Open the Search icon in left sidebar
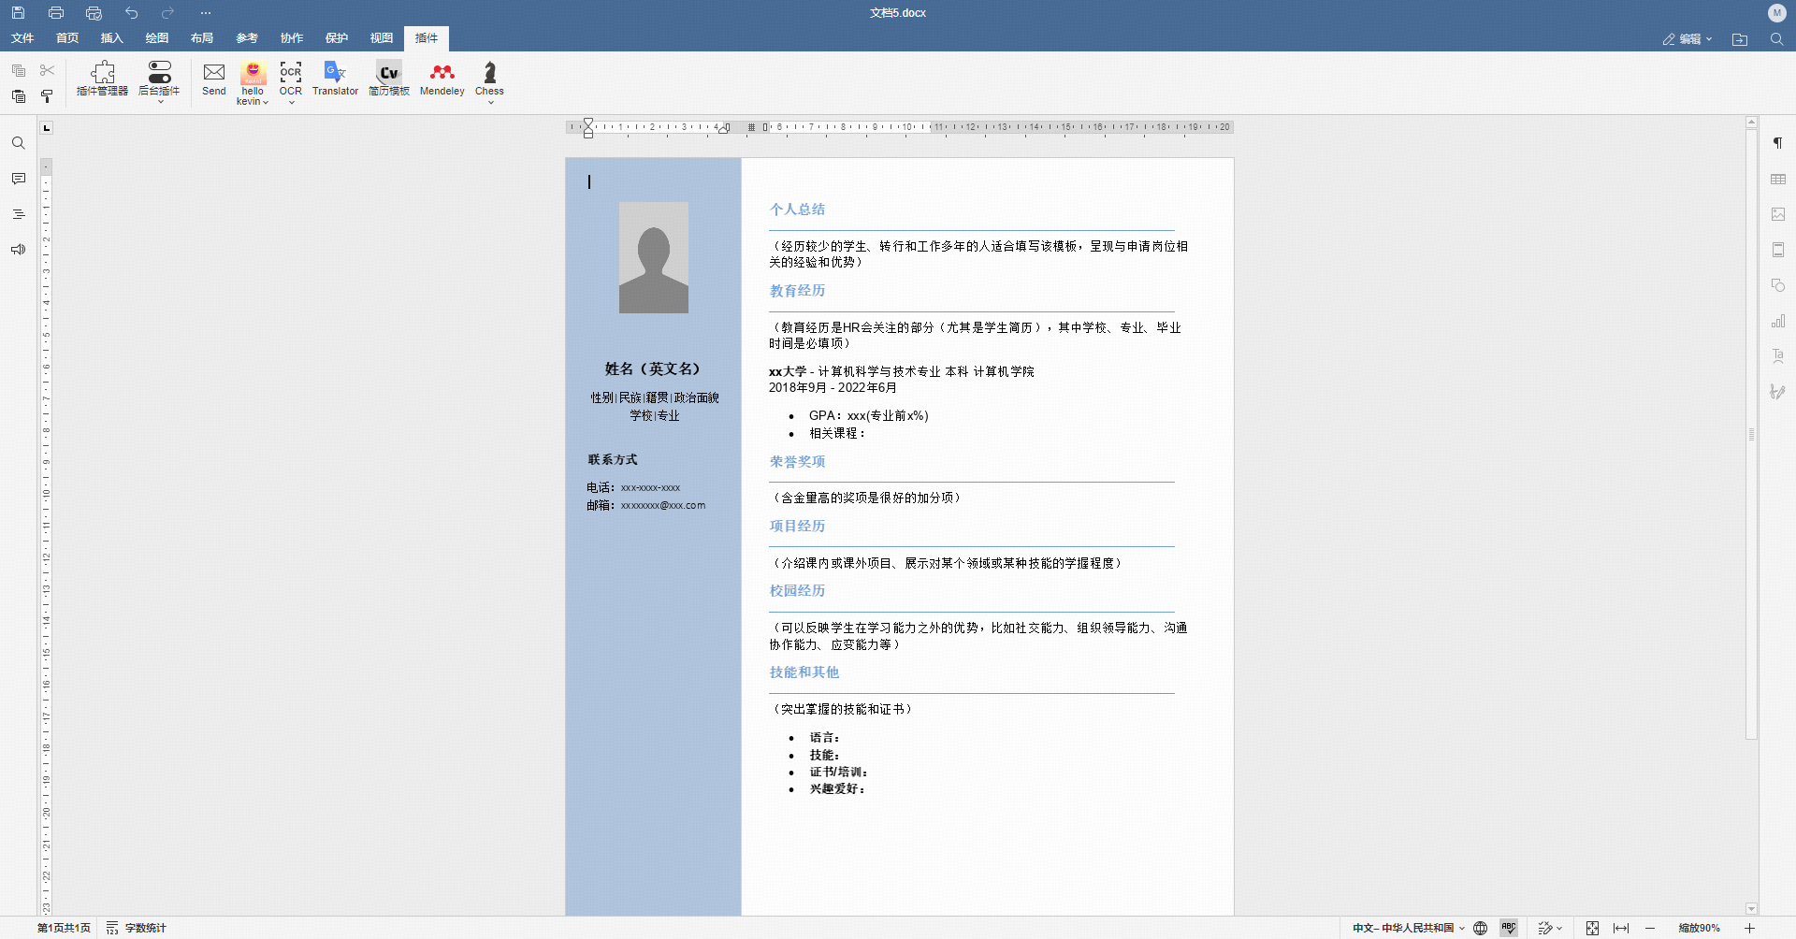The image size is (1796, 939). coord(19,143)
